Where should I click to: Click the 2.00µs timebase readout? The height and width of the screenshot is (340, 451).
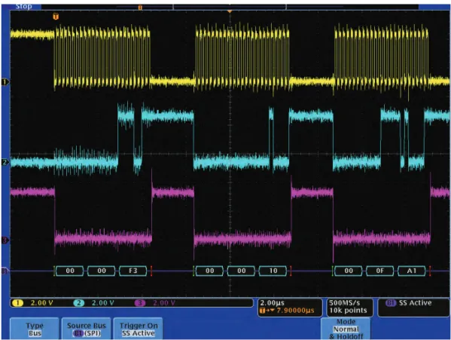point(272,303)
